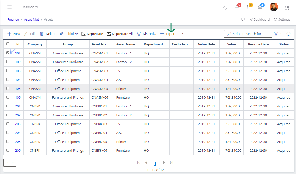Image resolution: width=296 pixels, height=174 pixels.
Task: Open the page size dropdown showing 25
Action: pos(10,163)
